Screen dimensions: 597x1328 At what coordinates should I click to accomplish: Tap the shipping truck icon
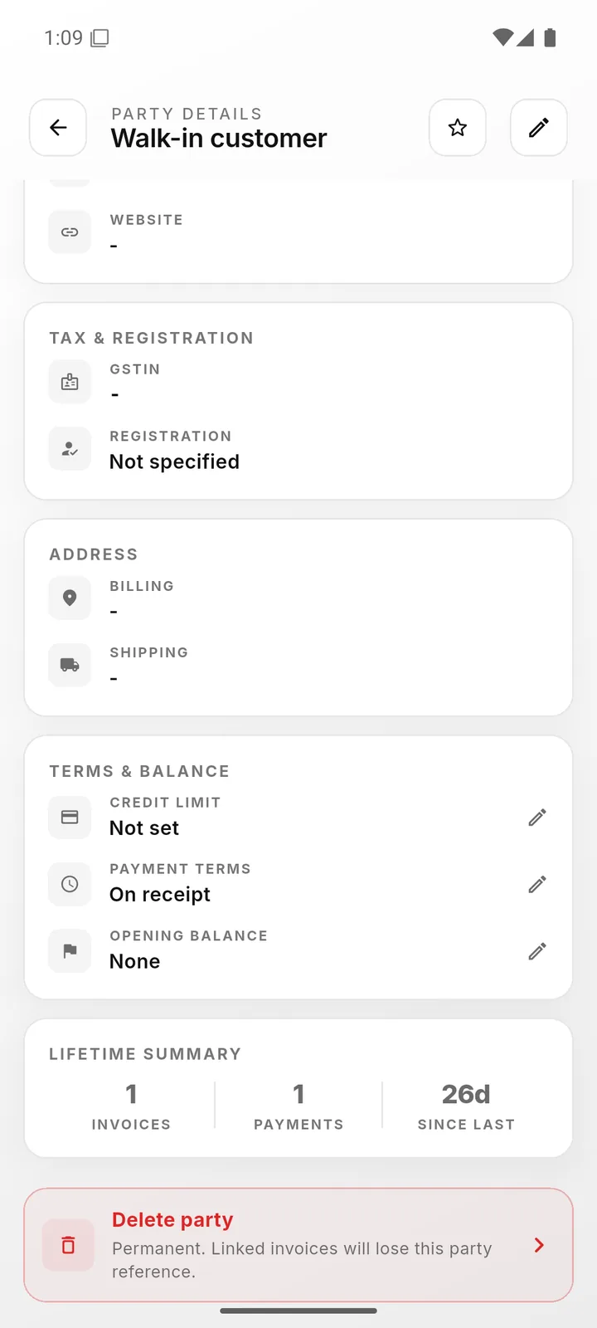tap(70, 665)
